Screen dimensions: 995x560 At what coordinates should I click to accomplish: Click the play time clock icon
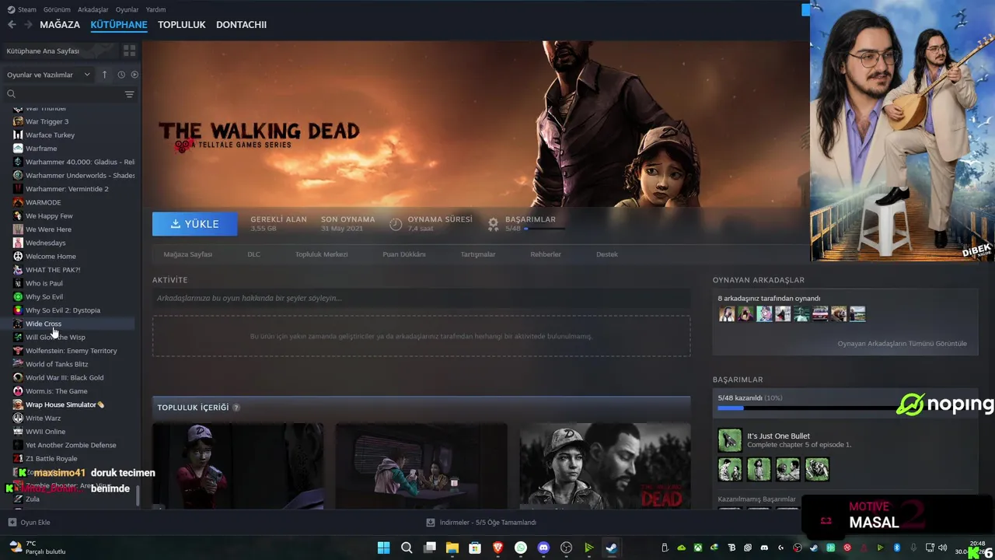pyautogui.click(x=396, y=224)
